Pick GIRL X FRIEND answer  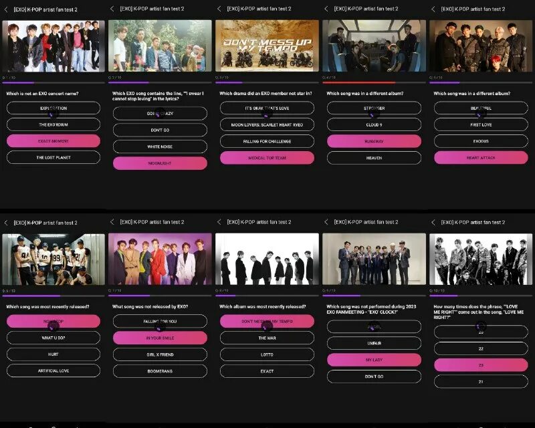pyautogui.click(x=160, y=354)
